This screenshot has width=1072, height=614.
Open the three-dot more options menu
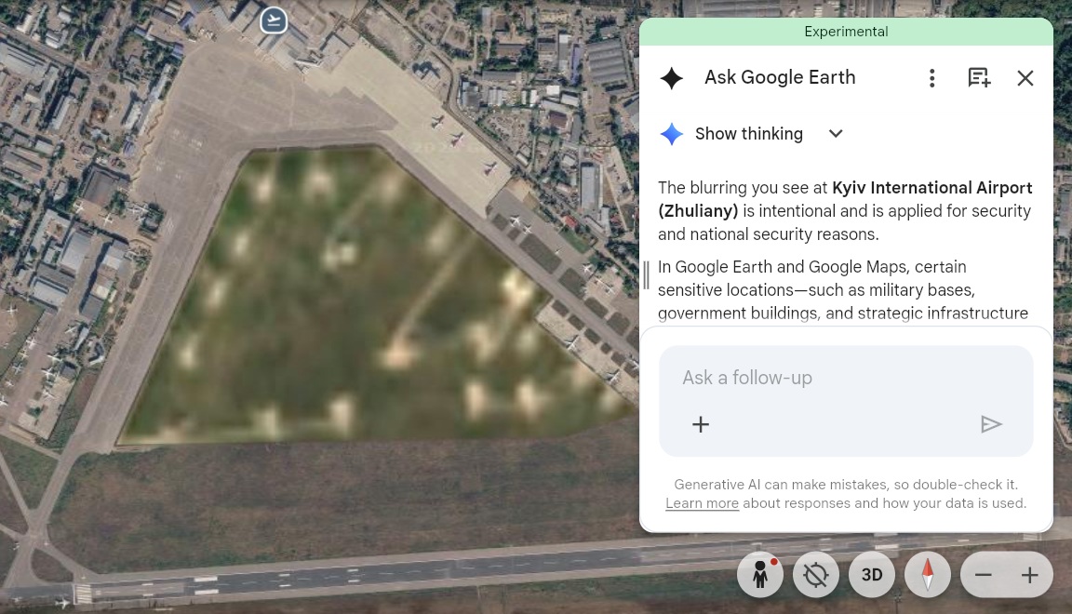coord(931,78)
